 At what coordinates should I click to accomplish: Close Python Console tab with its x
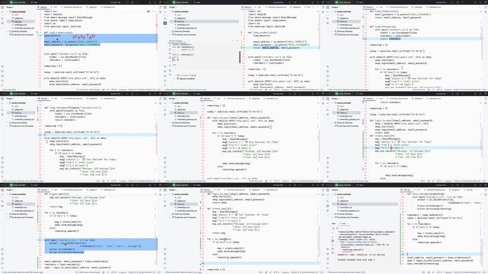pyautogui.click(x=184, y=41)
